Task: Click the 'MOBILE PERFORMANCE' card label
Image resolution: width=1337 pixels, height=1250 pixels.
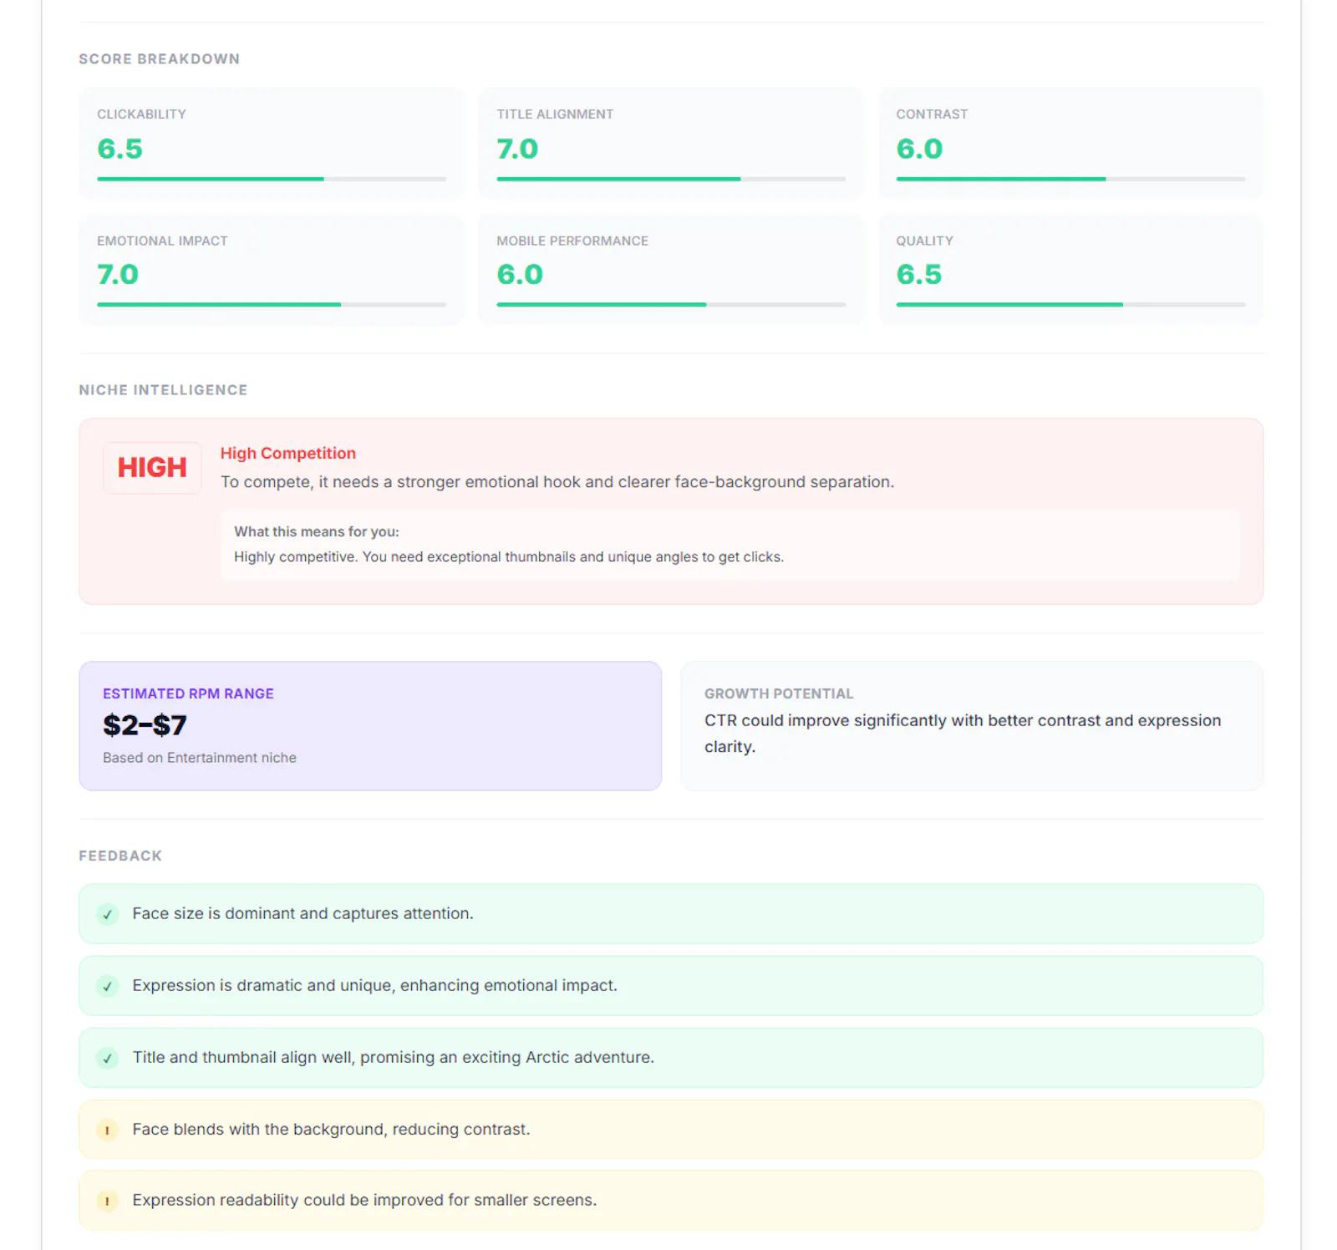Action: tap(572, 241)
